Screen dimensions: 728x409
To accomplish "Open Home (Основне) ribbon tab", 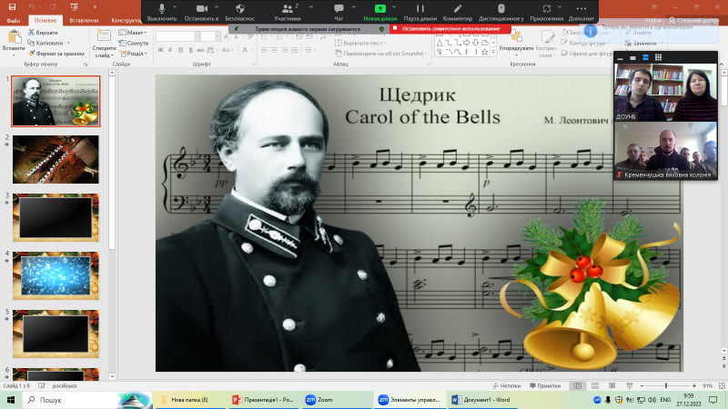I will 45,20.
